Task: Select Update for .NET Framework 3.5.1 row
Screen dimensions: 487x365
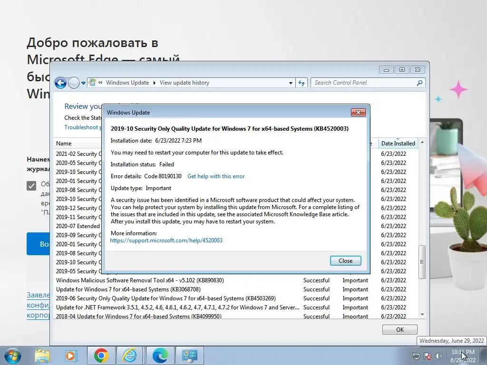Action: tap(236, 307)
